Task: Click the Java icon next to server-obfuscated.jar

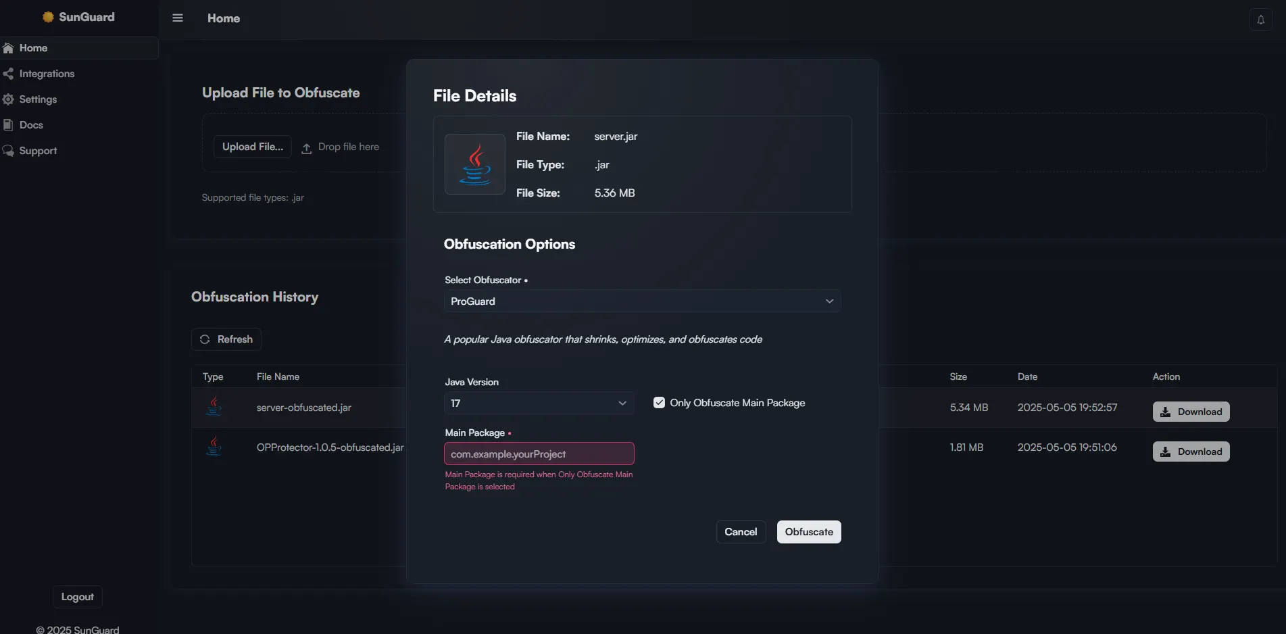Action: click(x=214, y=406)
